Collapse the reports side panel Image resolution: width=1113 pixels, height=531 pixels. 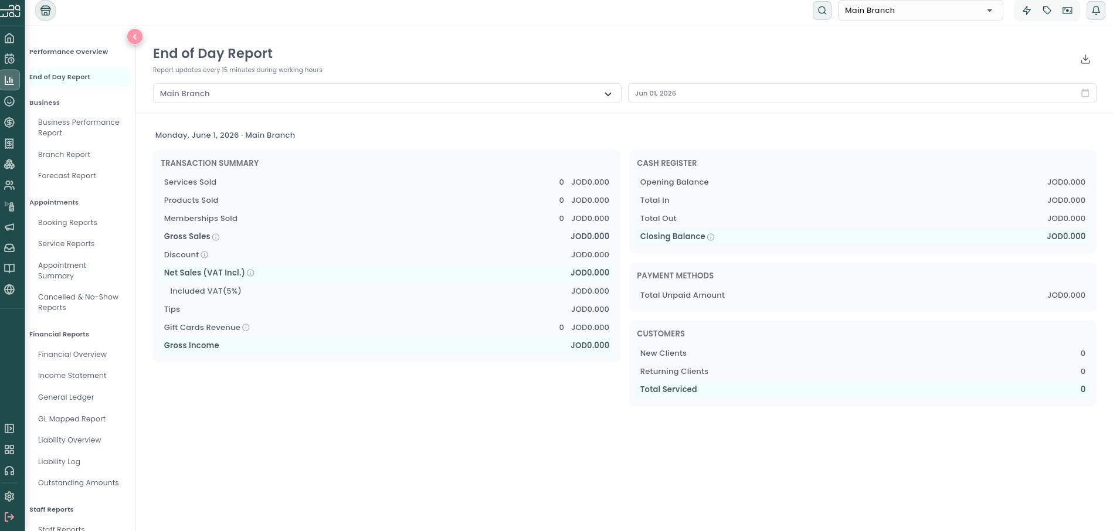[135, 37]
